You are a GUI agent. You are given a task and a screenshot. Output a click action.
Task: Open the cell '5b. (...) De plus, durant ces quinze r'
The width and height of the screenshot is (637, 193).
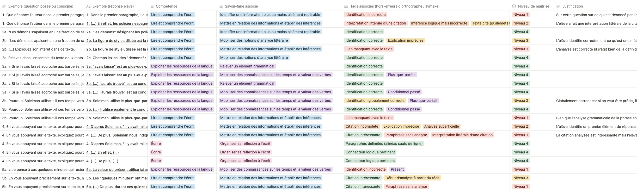pos(116,187)
